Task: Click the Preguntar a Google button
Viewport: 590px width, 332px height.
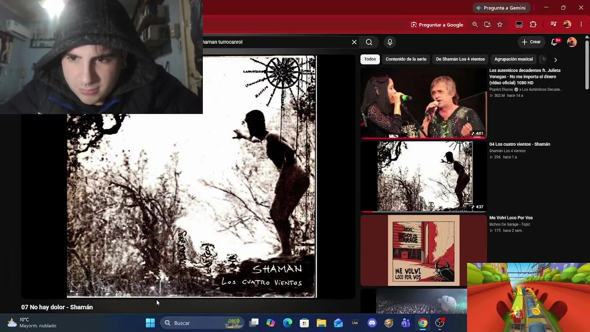Action: (x=437, y=24)
